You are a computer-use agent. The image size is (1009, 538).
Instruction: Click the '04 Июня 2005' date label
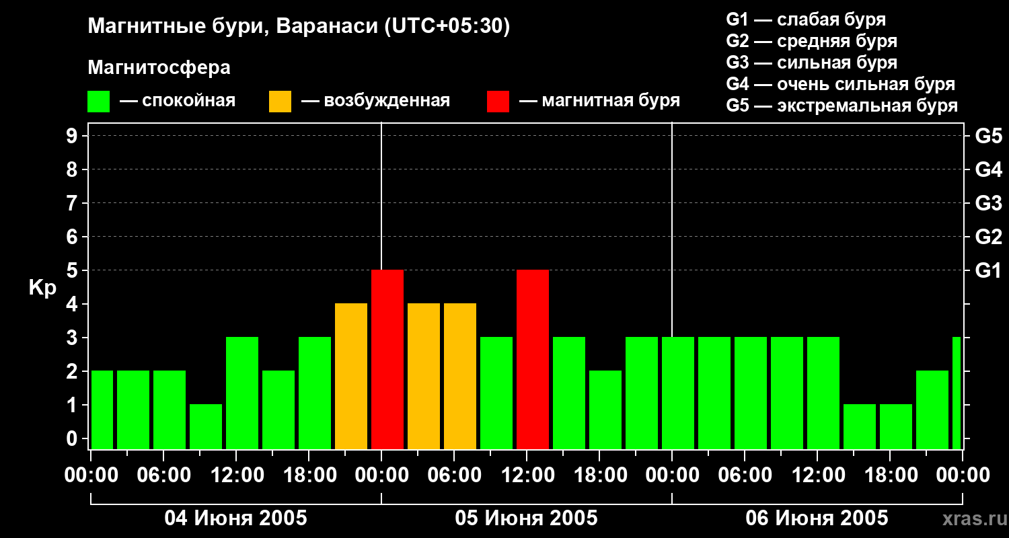point(236,518)
